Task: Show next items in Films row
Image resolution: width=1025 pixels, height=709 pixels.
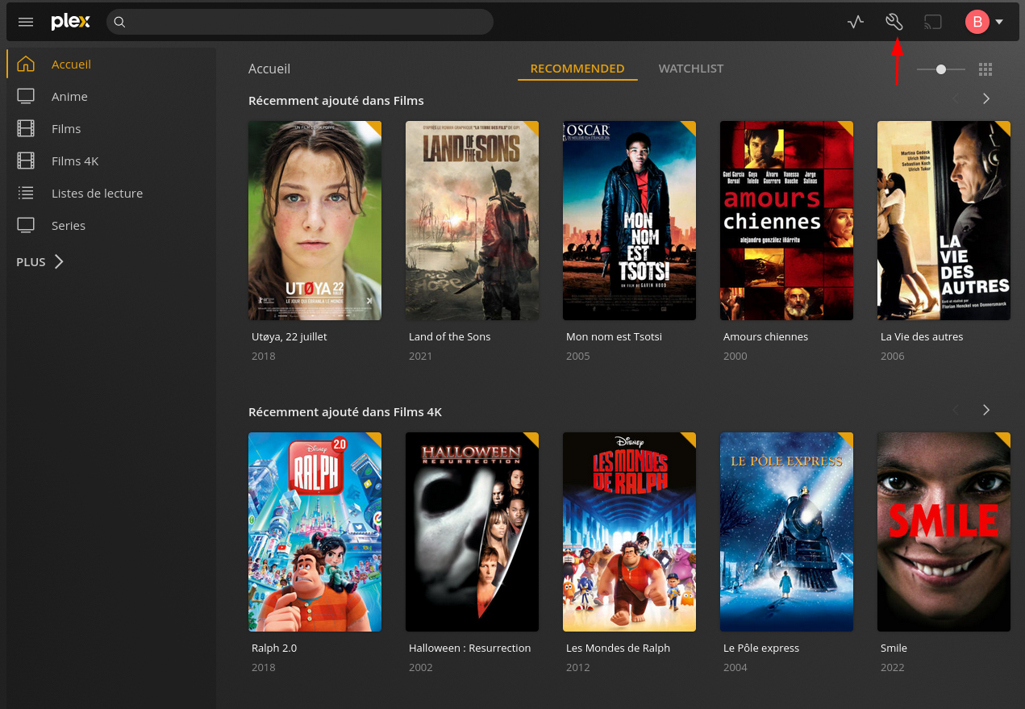Action: (x=985, y=98)
